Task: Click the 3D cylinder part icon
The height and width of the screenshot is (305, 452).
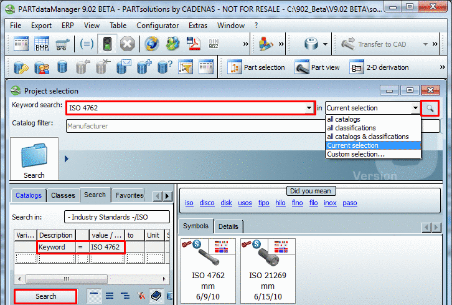Action: tap(311, 44)
